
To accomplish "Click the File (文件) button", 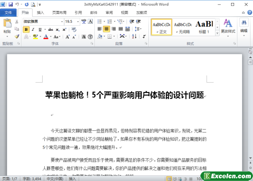I will [8, 13].
